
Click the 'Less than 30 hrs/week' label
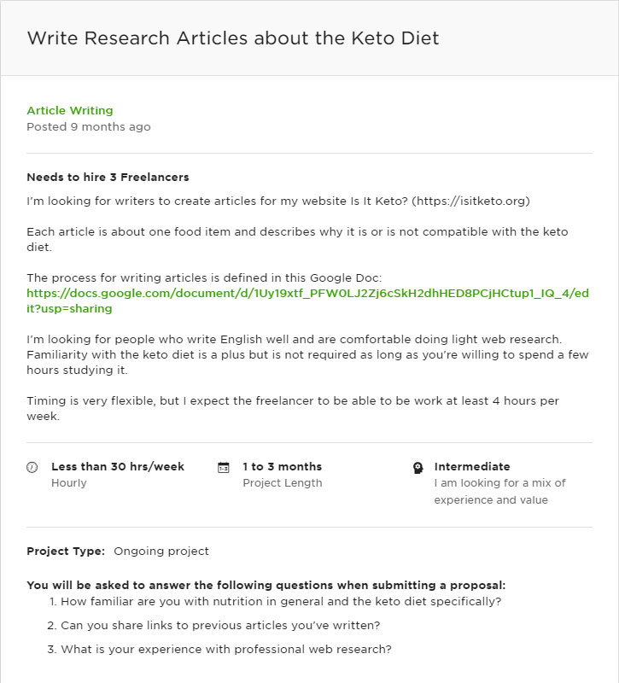(x=118, y=467)
